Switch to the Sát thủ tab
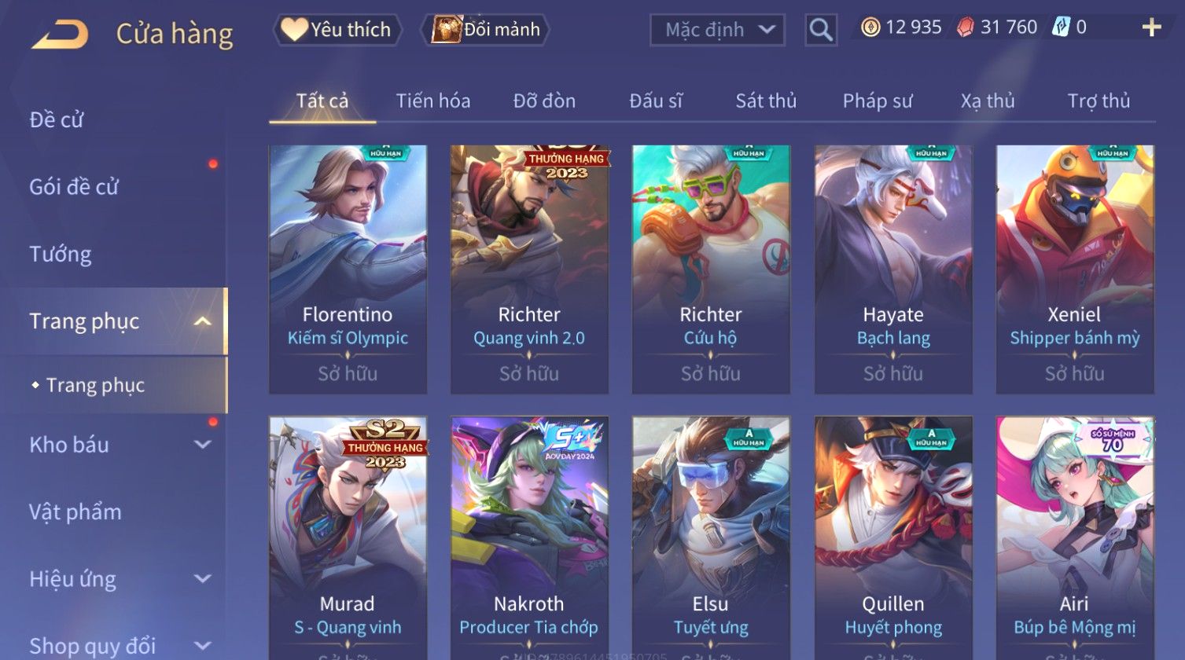 766,101
